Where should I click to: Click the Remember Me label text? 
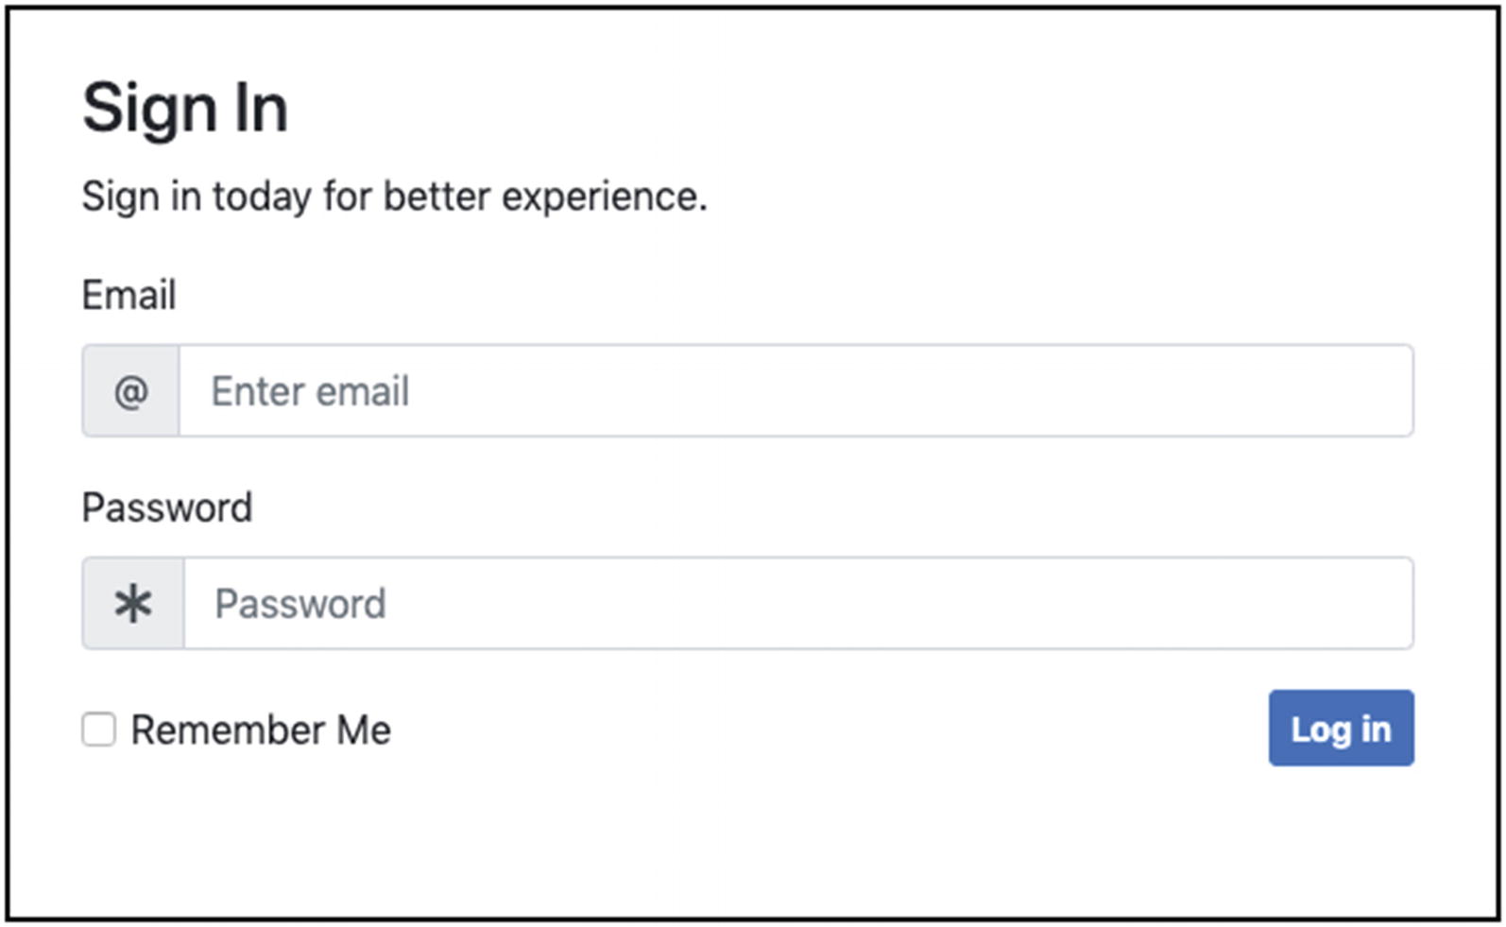[261, 730]
